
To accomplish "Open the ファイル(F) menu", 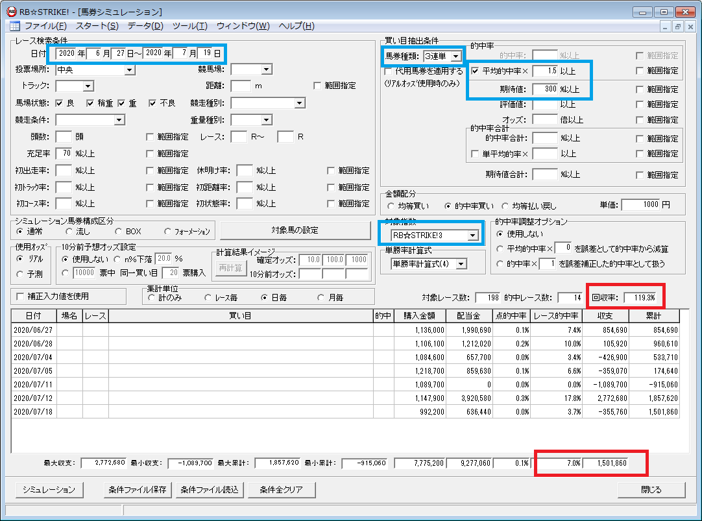I will pos(45,26).
